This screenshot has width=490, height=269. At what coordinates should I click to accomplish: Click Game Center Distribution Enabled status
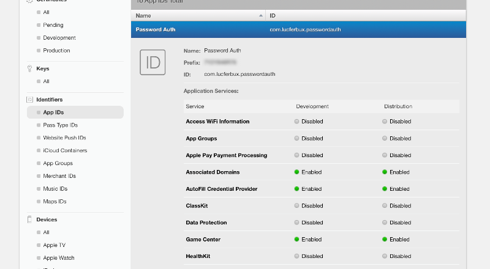pos(396,240)
